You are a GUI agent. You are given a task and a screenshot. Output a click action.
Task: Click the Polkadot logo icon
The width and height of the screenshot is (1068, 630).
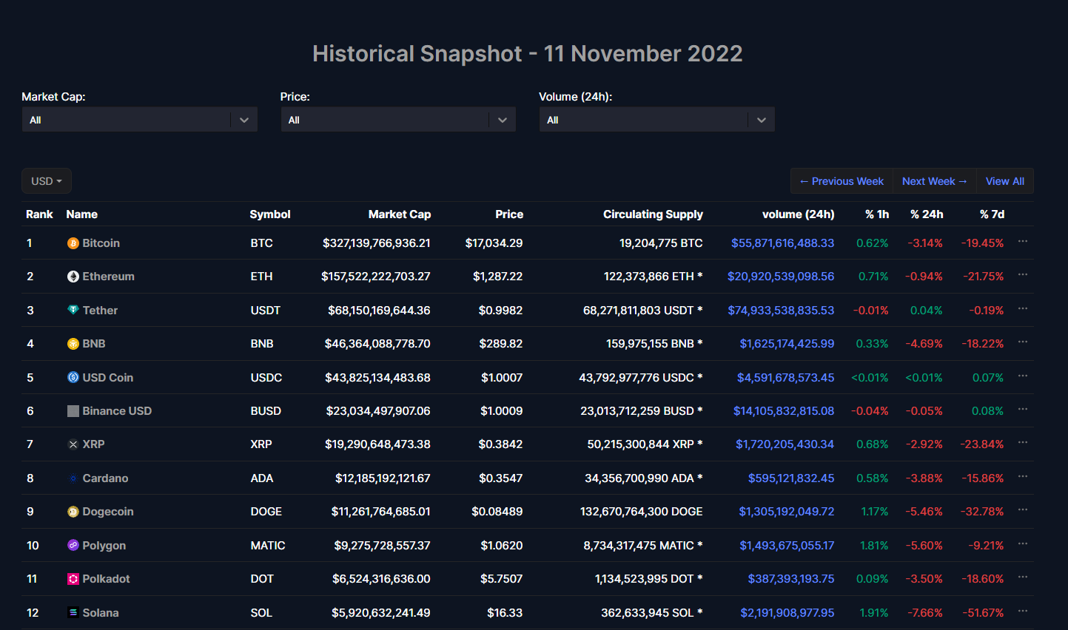pyautogui.click(x=73, y=579)
